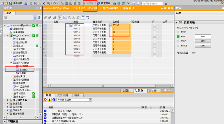The image size is (224, 124).
Task: Click the split editor horizontally icon
Action: coord(134,3)
